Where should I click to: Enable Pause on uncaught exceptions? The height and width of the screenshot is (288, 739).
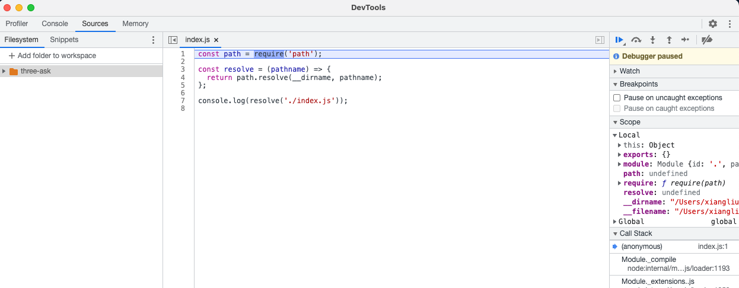(617, 98)
